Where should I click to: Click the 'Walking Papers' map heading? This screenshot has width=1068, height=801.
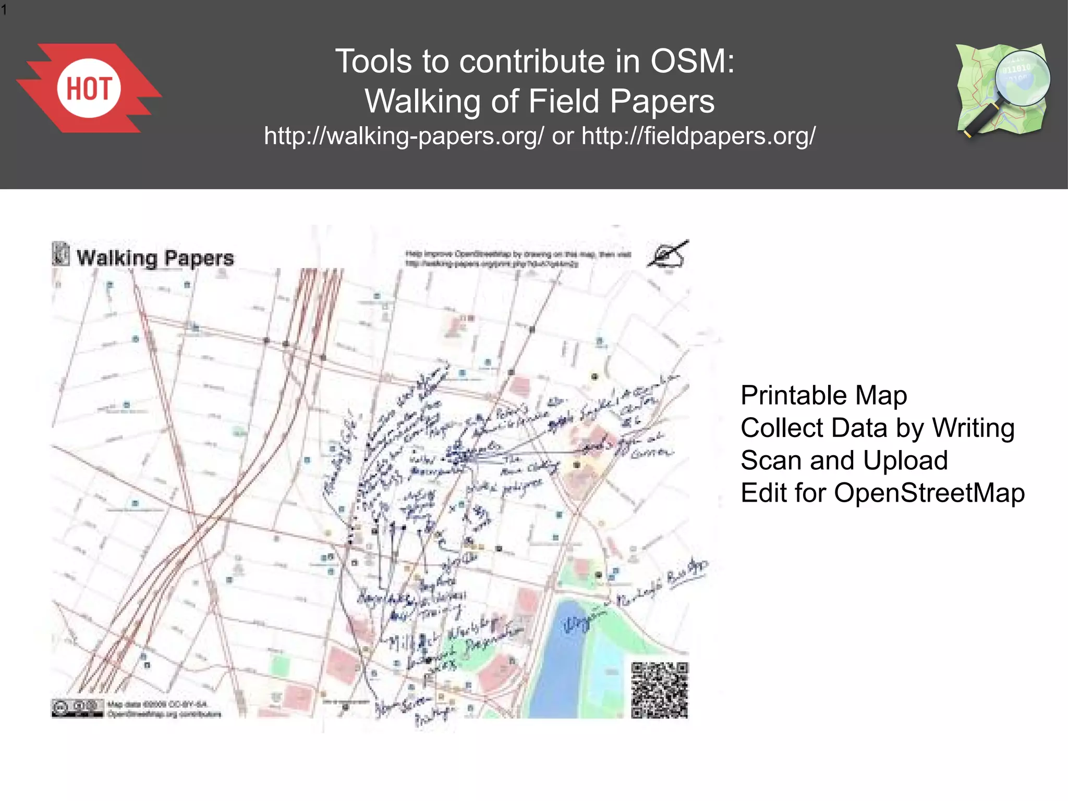tap(155, 258)
